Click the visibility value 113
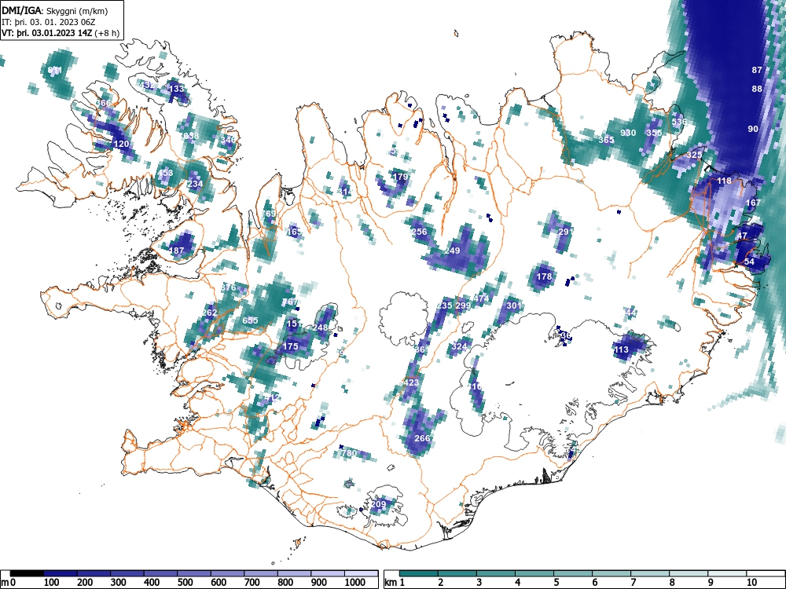This screenshot has width=786, height=589. (x=621, y=349)
